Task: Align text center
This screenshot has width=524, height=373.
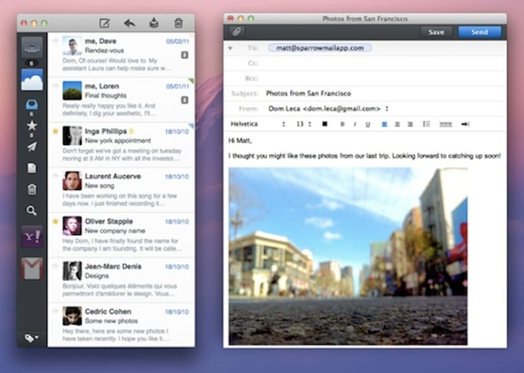Action: click(397, 124)
